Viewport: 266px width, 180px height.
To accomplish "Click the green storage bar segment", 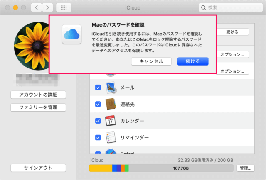I will pos(126,168).
